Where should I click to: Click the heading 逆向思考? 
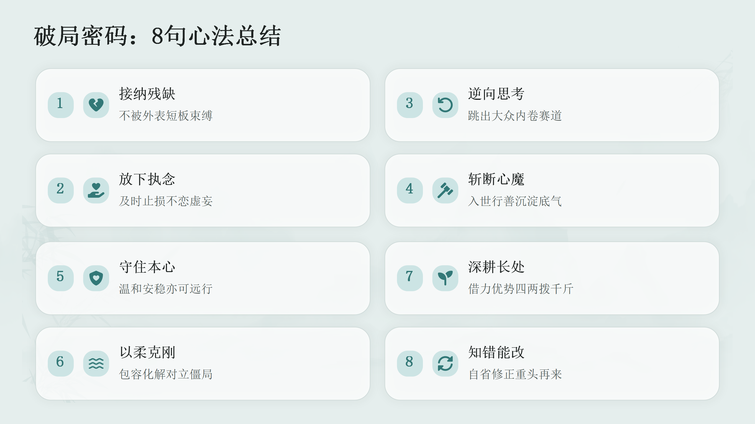496,94
